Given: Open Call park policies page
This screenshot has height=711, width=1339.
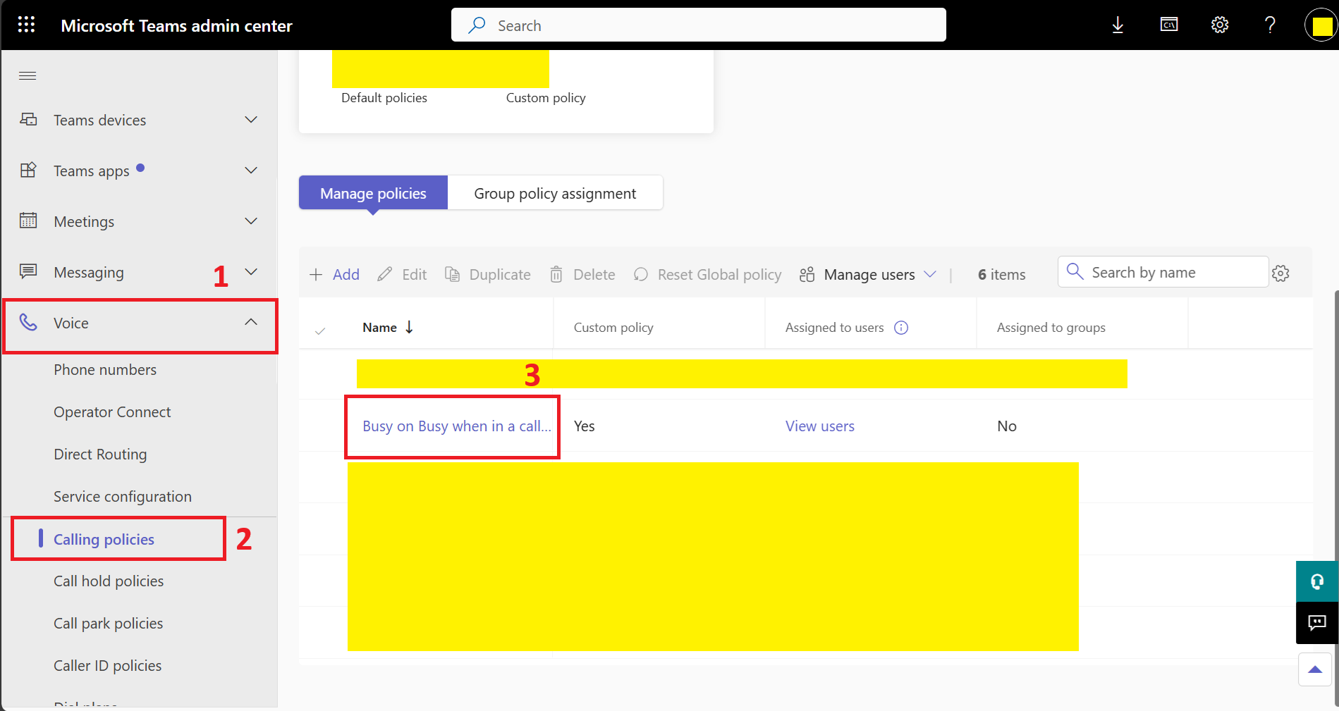Looking at the screenshot, I should point(108,623).
